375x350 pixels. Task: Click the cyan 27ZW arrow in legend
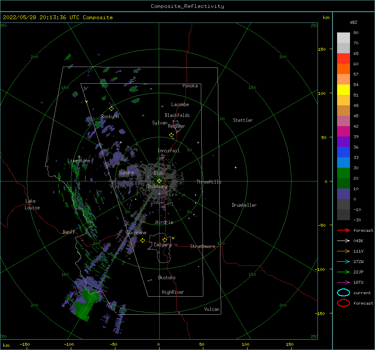tap(343, 262)
